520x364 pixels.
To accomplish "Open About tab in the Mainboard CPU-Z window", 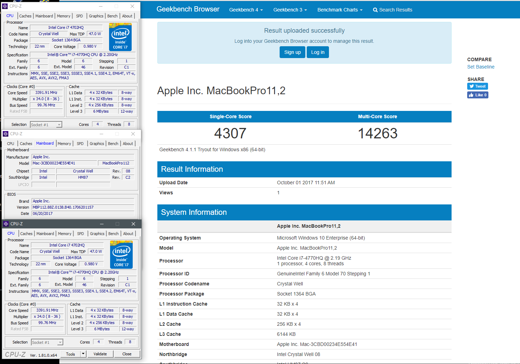I will tap(128, 144).
